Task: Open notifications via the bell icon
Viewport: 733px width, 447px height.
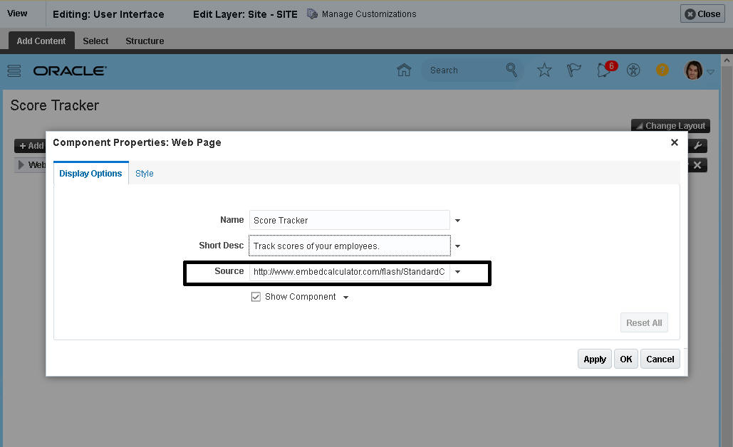Action: pos(603,71)
